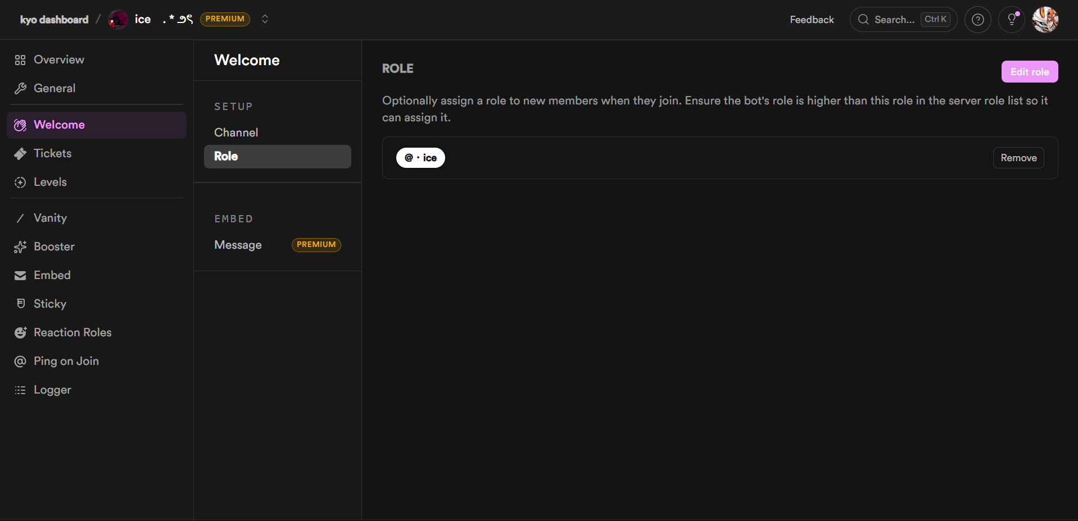This screenshot has height=521, width=1078.
Task: Click the Booster sparkle icon
Action: (20, 247)
